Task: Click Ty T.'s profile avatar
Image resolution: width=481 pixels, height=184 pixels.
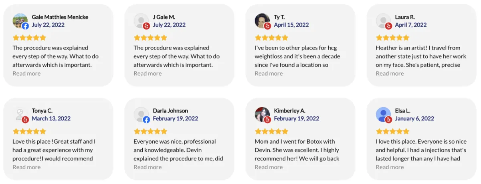Action: tap(262, 21)
